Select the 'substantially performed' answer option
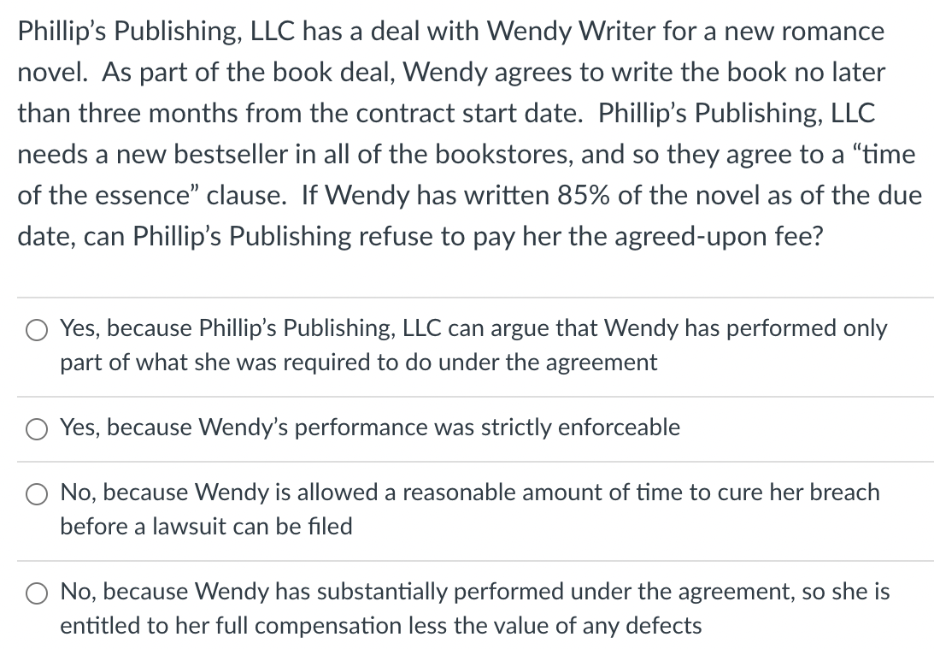 point(36,593)
